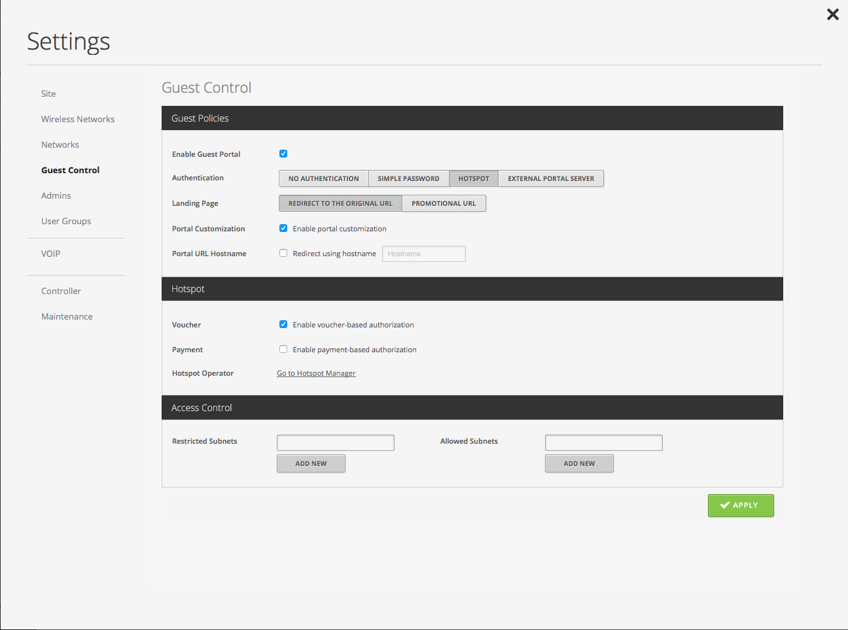The width and height of the screenshot is (848, 630).
Task: Enable Redirect using hostname checkbox
Action: pos(283,253)
